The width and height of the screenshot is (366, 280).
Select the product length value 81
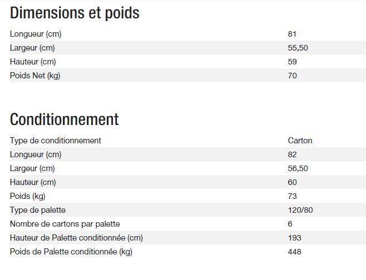(292, 34)
